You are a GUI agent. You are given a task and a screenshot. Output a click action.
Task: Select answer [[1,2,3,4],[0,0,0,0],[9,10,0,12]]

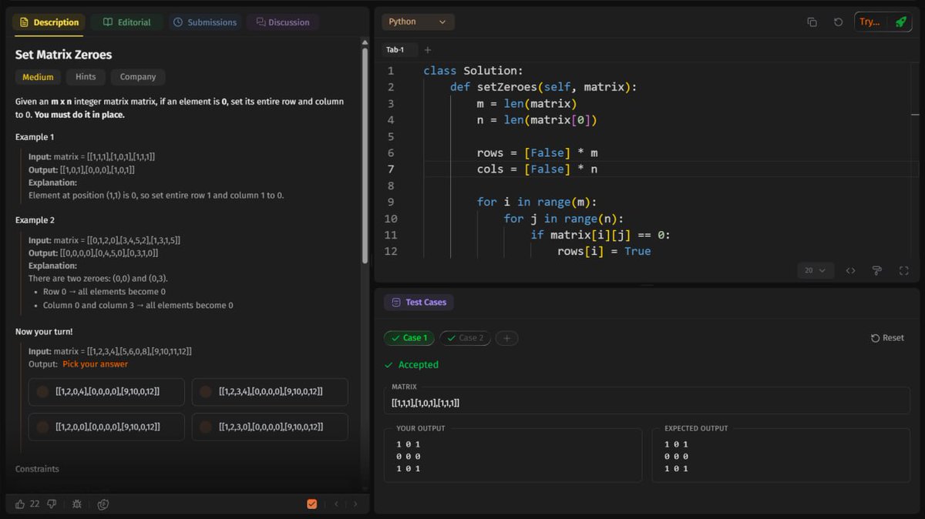pyautogui.click(x=270, y=392)
